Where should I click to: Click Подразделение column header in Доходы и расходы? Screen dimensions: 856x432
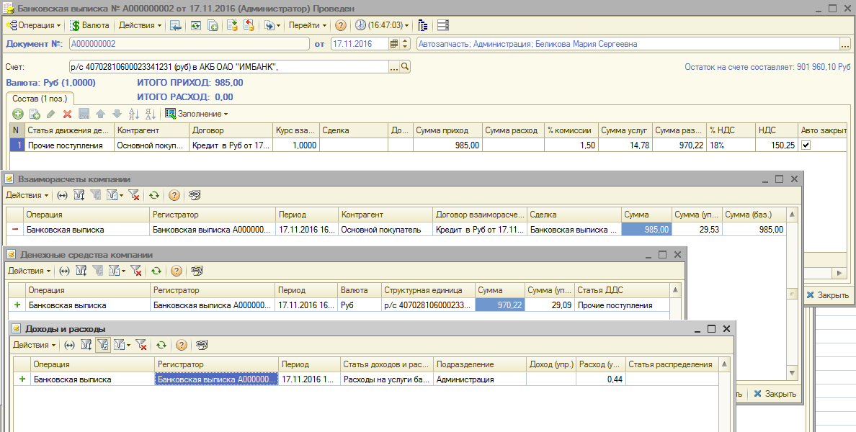(x=480, y=364)
